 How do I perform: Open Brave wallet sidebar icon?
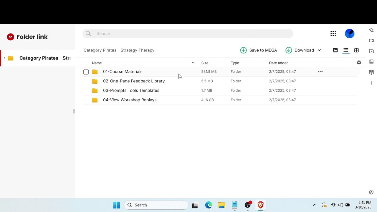(371, 51)
